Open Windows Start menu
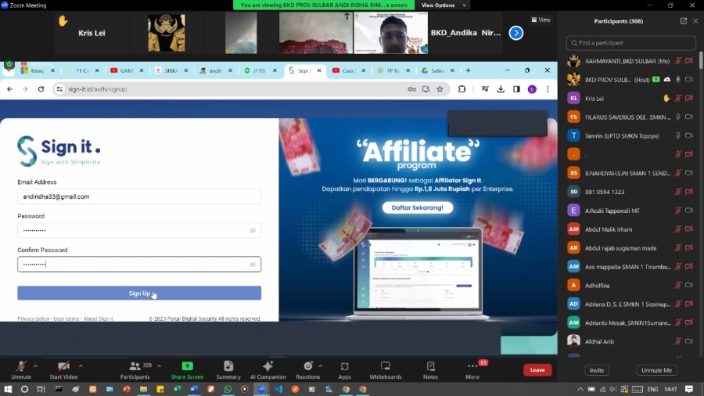 (8, 389)
